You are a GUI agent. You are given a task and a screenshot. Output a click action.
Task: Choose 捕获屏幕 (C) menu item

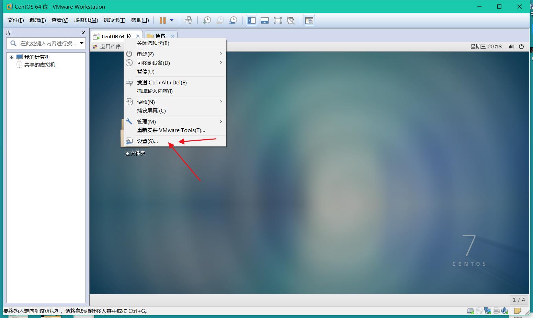tap(175, 110)
